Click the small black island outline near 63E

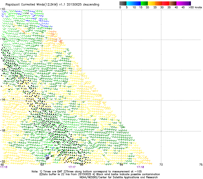click(47, 158)
